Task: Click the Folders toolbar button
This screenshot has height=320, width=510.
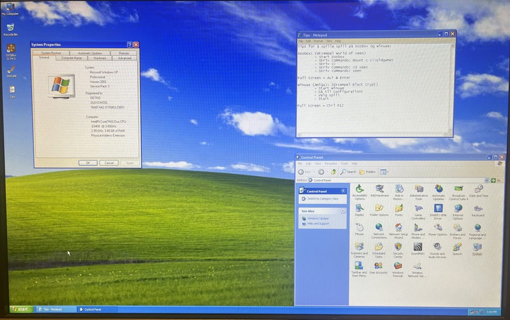Action: coord(367,172)
